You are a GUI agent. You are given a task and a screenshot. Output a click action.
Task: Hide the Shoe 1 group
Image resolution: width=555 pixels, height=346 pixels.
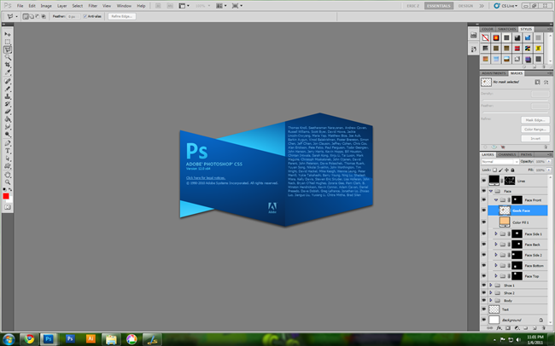pos(484,285)
